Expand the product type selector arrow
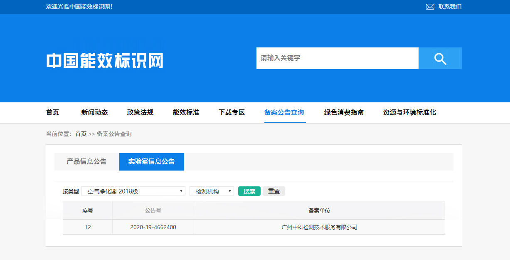 (181, 191)
